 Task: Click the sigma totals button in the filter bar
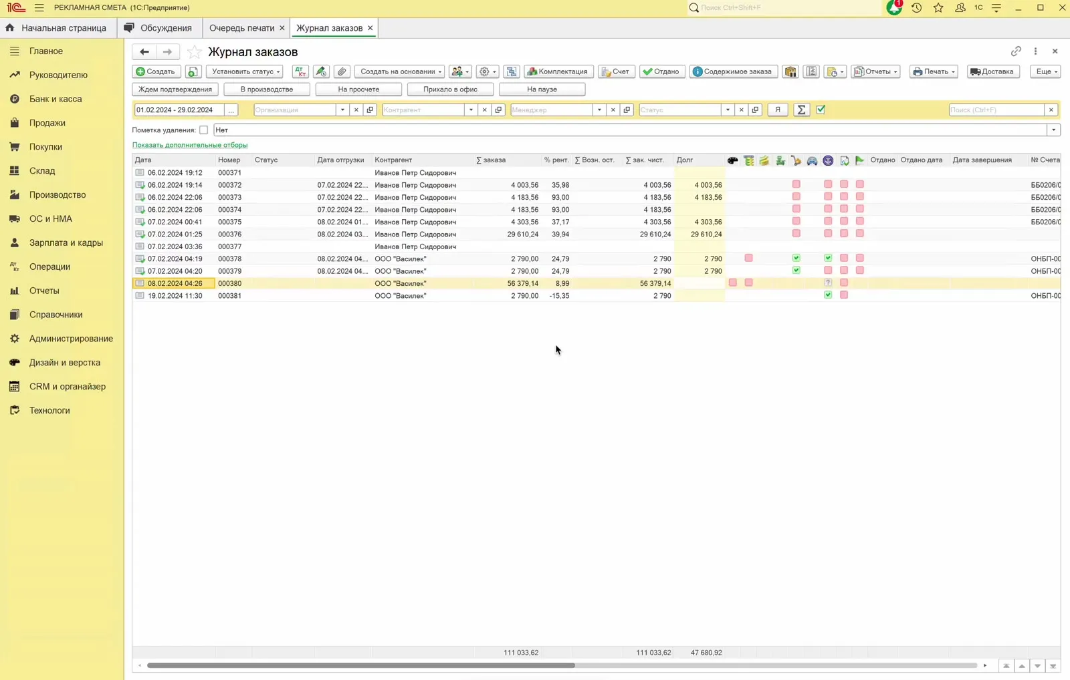click(801, 110)
